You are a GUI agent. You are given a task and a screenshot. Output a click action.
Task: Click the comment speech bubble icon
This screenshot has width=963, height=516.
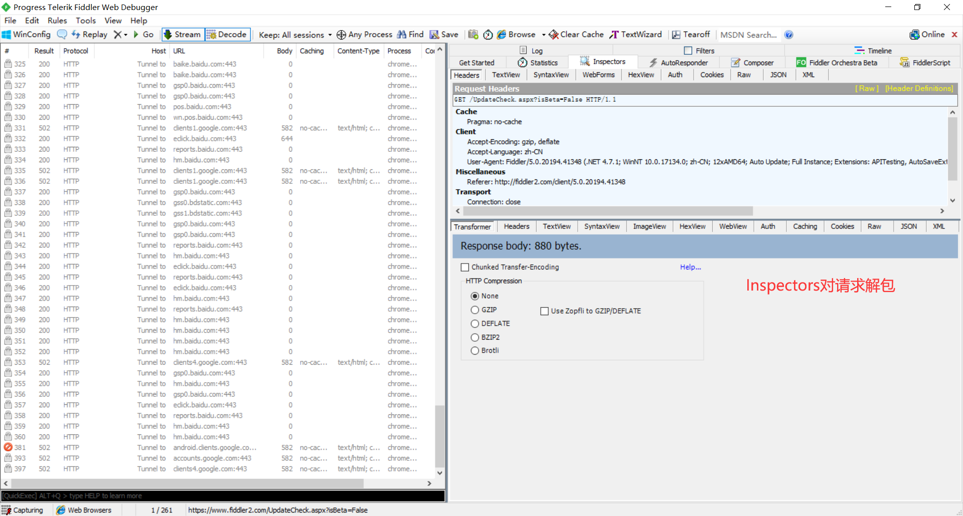(x=62, y=35)
